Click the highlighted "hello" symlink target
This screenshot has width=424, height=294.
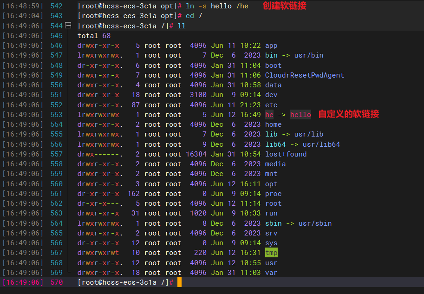click(300, 115)
